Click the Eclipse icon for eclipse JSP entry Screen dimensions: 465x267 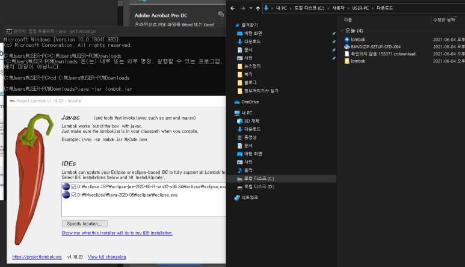pyautogui.click(x=66, y=186)
